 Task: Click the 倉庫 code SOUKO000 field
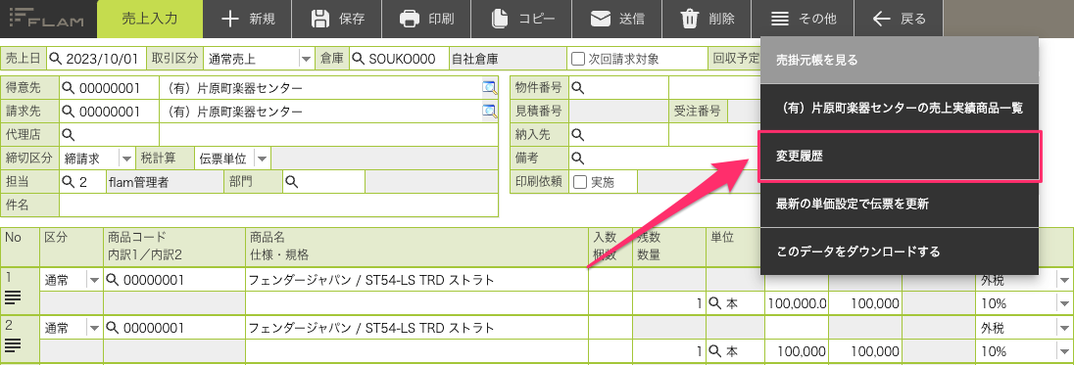point(400,59)
